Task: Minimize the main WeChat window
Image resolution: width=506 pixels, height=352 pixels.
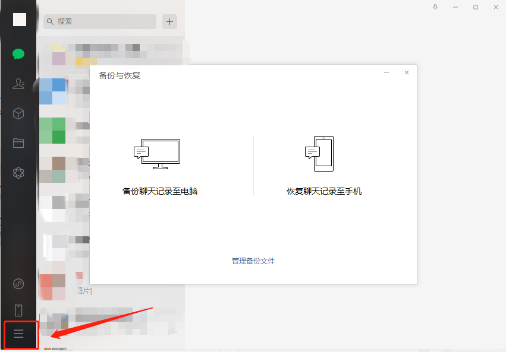Action: click(455, 7)
